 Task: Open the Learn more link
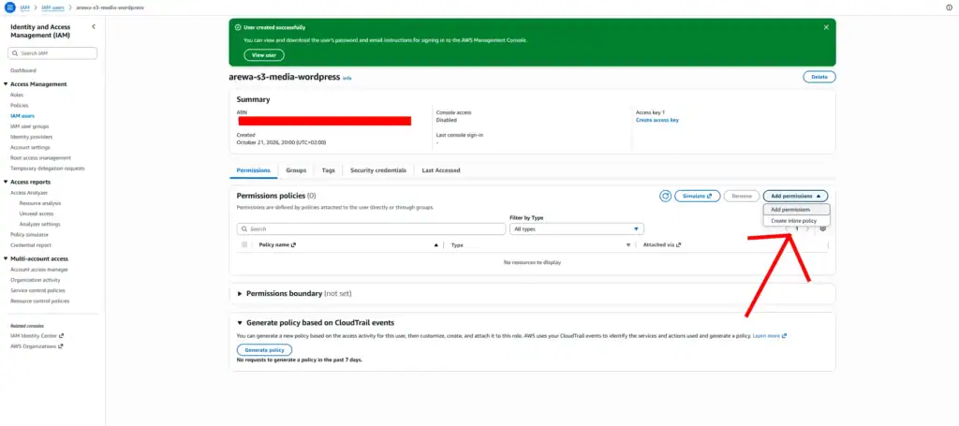(766, 336)
